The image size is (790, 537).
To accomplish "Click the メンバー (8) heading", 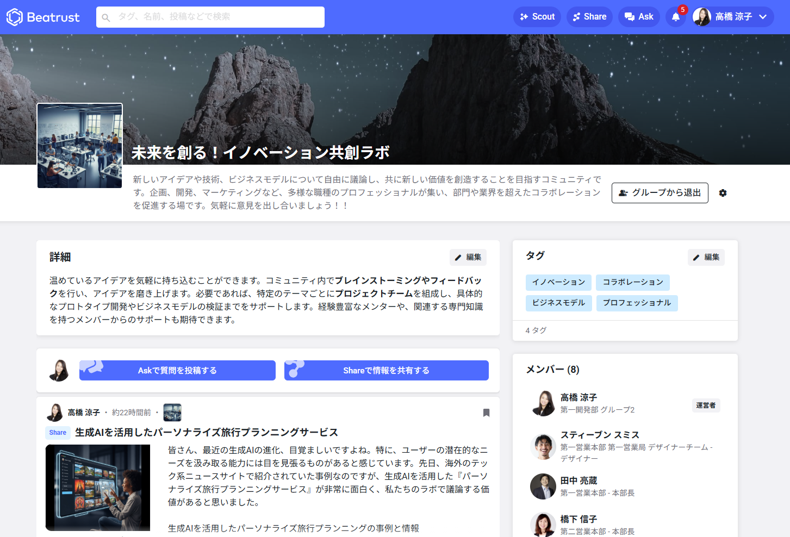I will click(552, 370).
